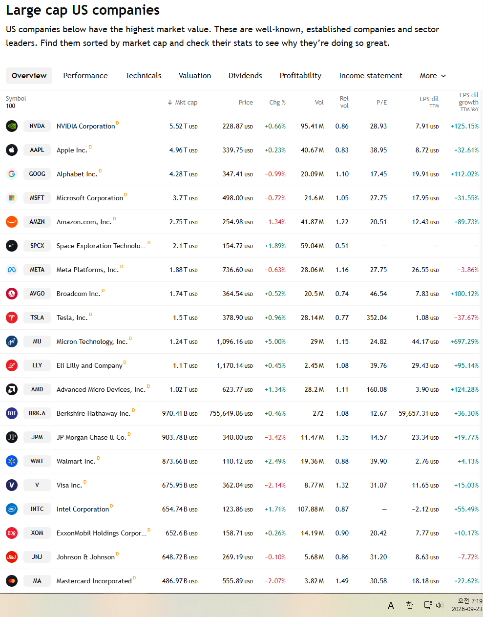Switch to the Performance tab
The height and width of the screenshot is (617, 483).
tap(85, 76)
